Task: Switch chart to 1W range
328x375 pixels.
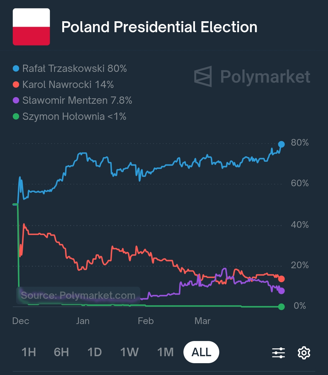Action: (x=129, y=352)
